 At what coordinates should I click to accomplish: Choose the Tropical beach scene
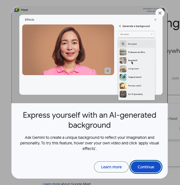click(136, 77)
